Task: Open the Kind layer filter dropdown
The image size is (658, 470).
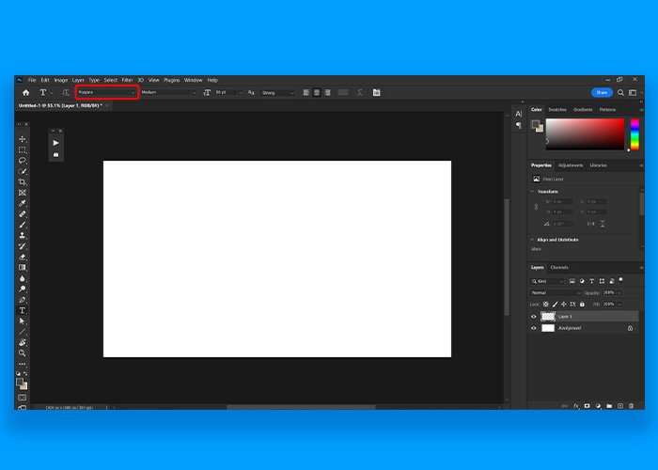Action: [547, 281]
